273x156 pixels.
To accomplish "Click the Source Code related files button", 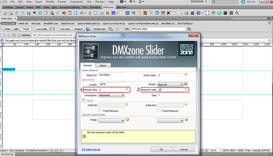I will (8, 24).
